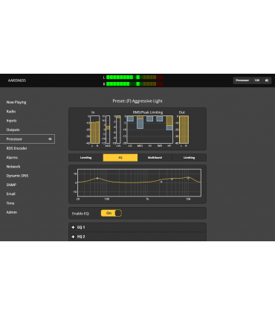Open the SNMP page
Image resolution: width=275 pixels, height=315 pixels.
(x=11, y=185)
